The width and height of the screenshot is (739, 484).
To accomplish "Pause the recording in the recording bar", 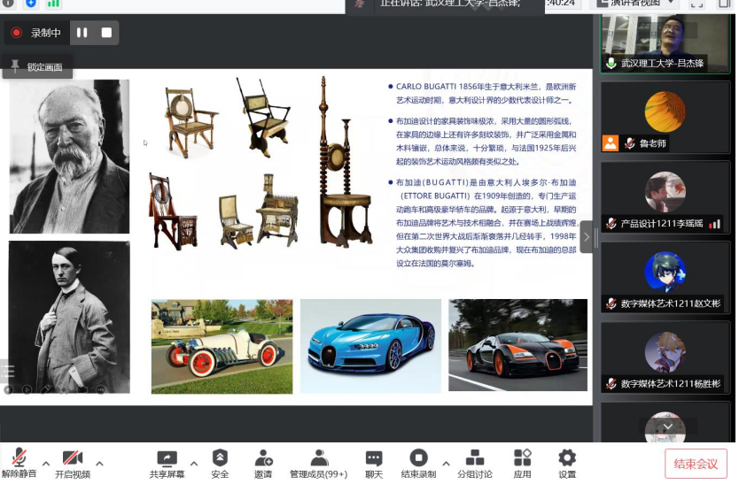I will 82,33.
